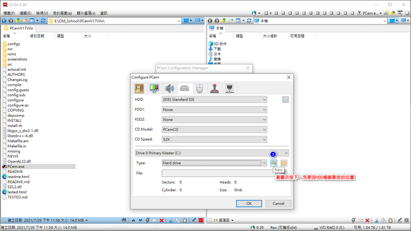Click the refresh icon in right pane
Viewport: 411px width, 231px height.
pos(249,21)
